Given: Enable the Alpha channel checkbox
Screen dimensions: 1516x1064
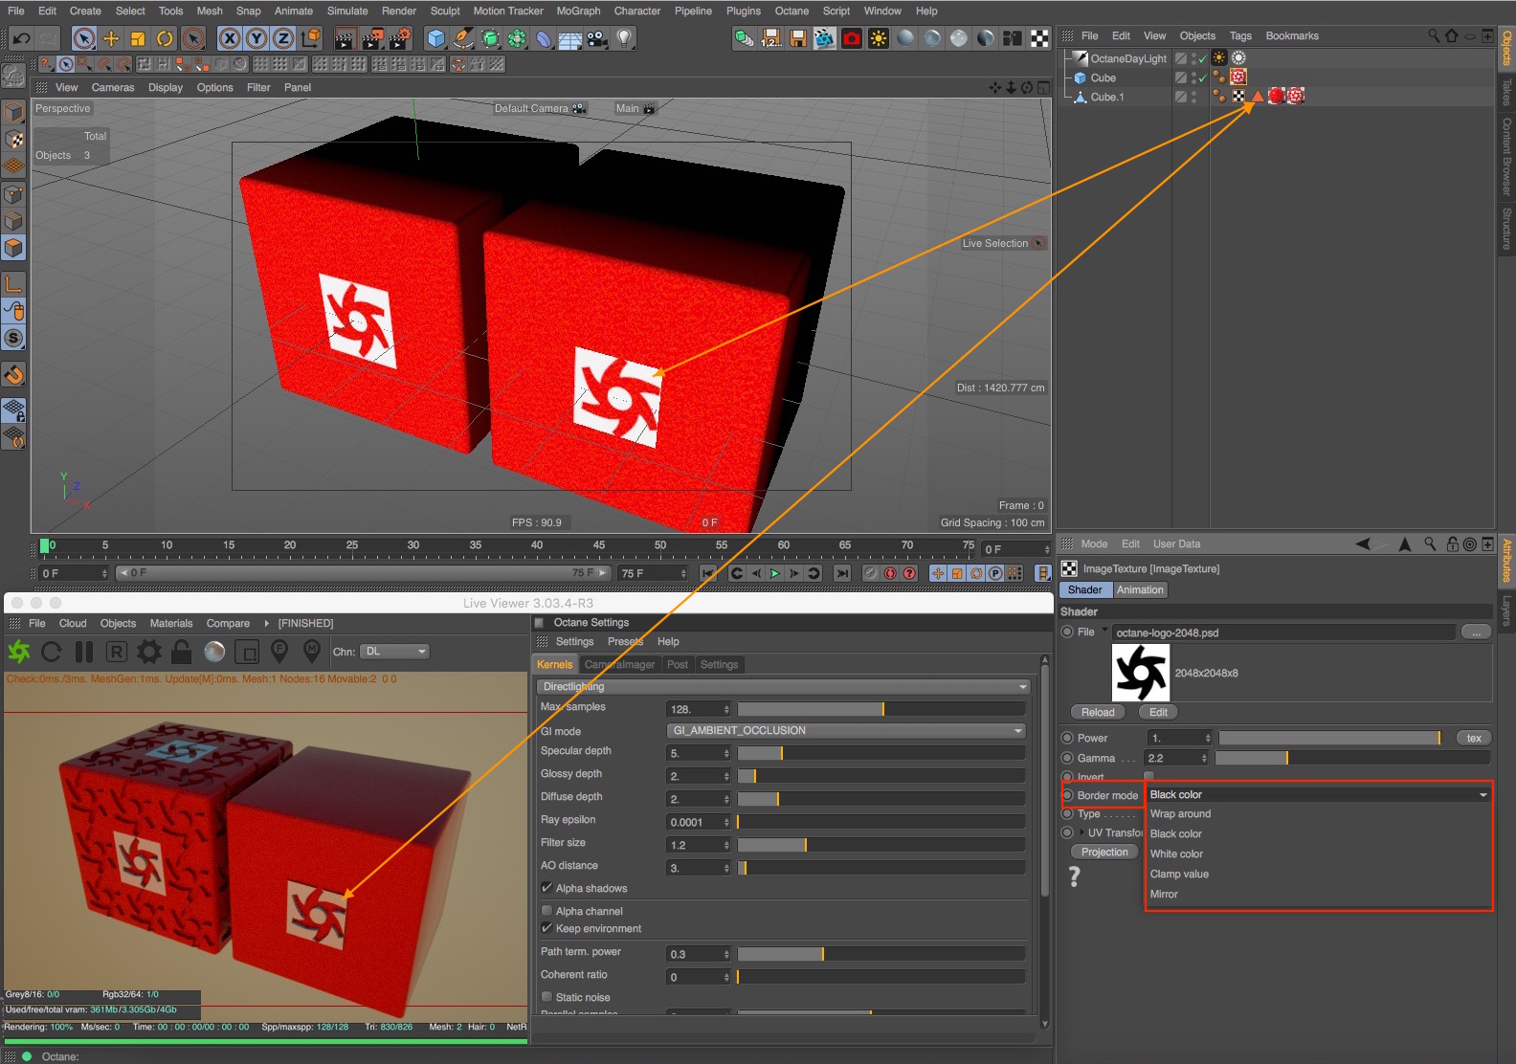Looking at the screenshot, I should coord(546,911).
